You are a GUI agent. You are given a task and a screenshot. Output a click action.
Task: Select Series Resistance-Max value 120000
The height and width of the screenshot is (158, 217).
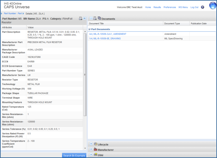pos(31,122)
